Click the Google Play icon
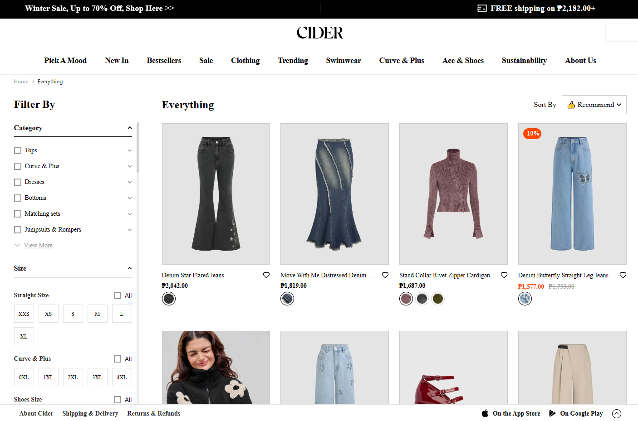Screen dimensions: 638x421 (552, 413)
